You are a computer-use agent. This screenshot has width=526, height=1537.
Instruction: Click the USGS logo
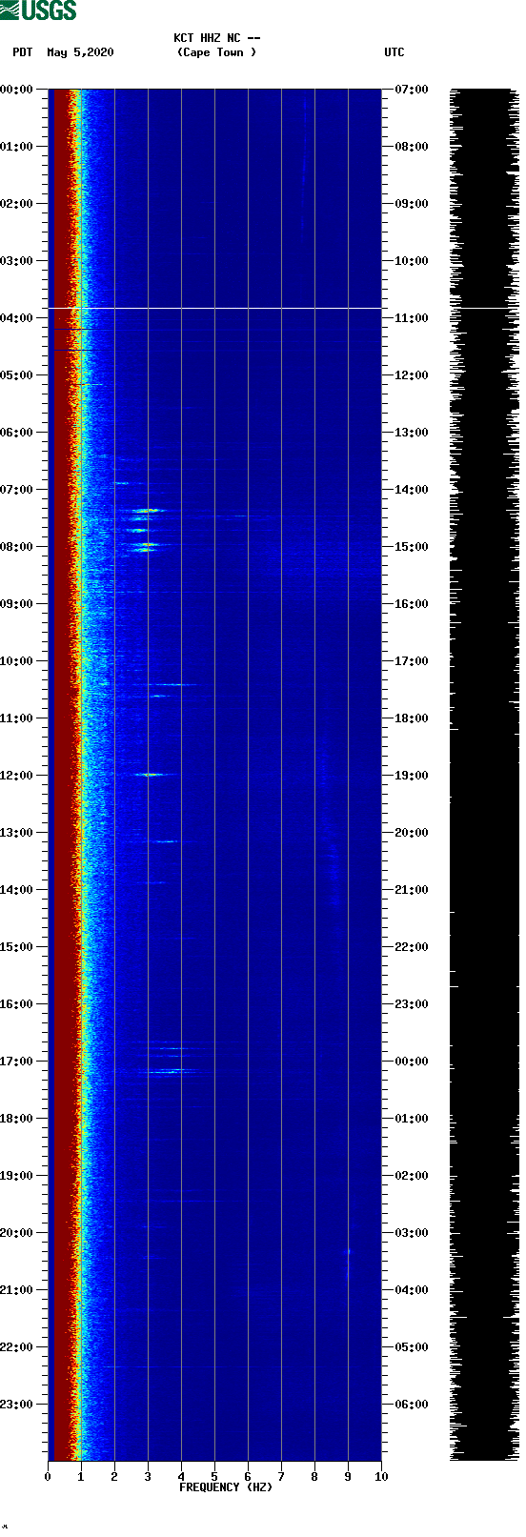pos(38,10)
